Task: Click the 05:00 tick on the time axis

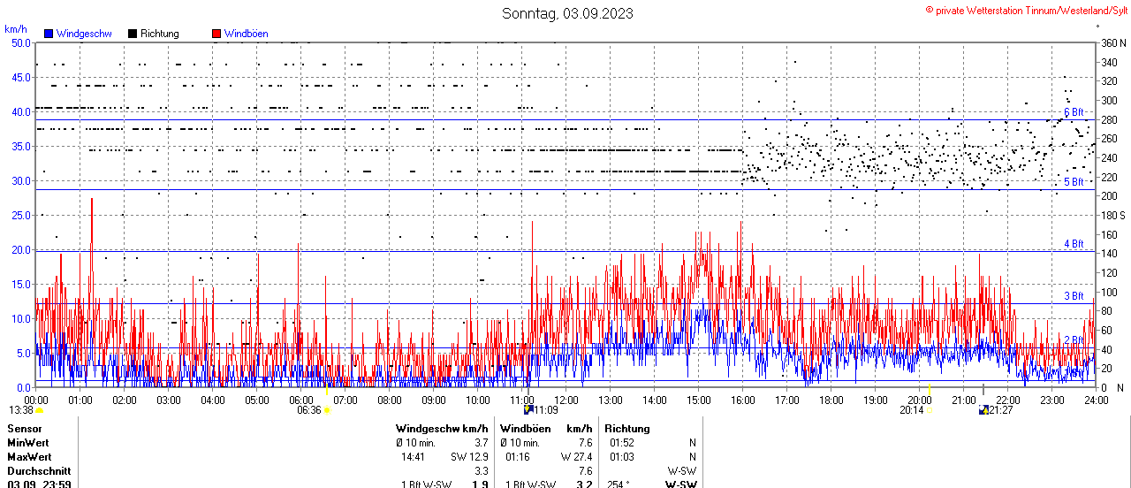Action: pyautogui.click(x=257, y=400)
